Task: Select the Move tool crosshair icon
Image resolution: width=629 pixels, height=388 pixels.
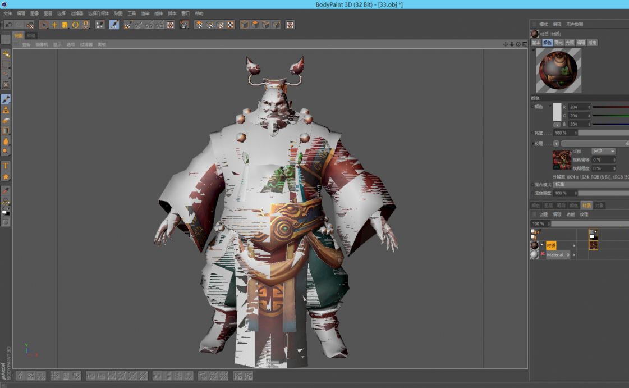Action: tap(54, 25)
